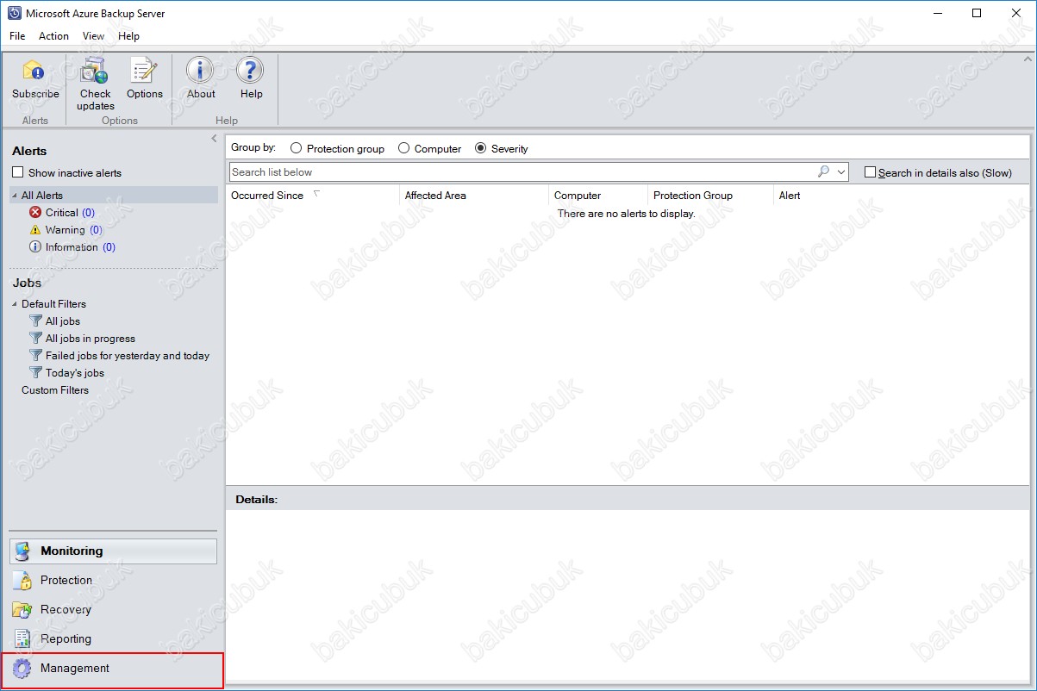The height and width of the screenshot is (691, 1037).
Task: Open the search box dropdown arrow
Action: (x=841, y=172)
